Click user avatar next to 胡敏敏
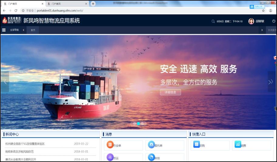The image size is (277, 162). 251,21
